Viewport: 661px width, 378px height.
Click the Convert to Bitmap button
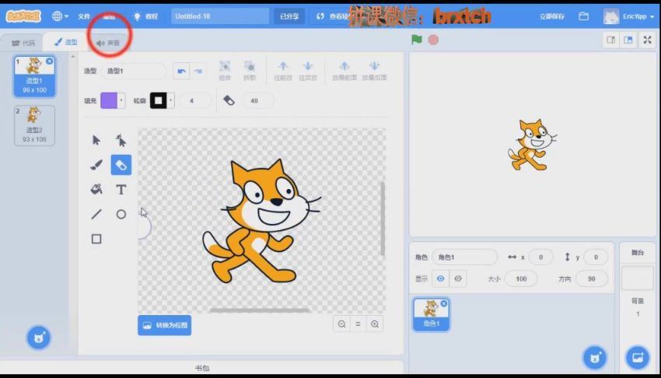(164, 325)
